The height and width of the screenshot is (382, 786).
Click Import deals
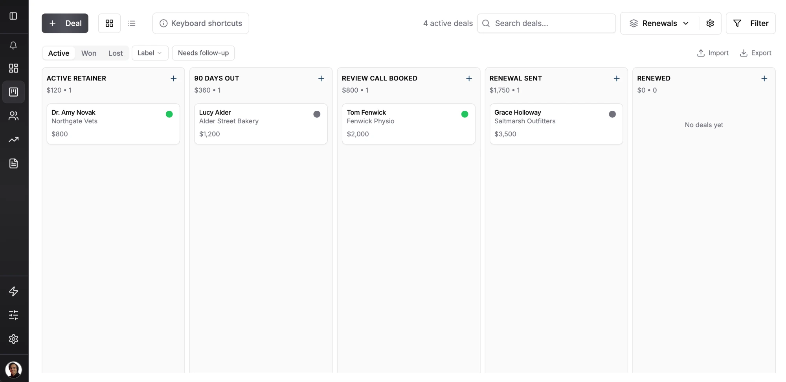click(713, 53)
